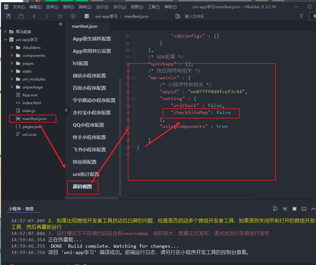Run the project via the play icon
Screen dimensions: 316x265
(73, 16)
